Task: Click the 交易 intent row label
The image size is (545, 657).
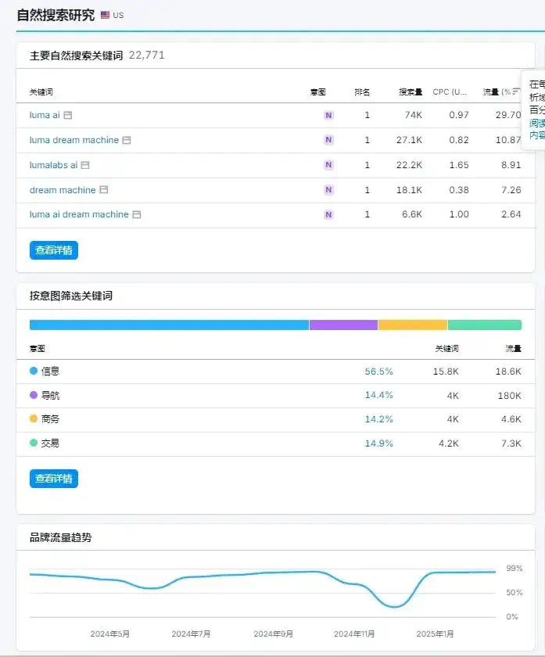Action: point(50,443)
